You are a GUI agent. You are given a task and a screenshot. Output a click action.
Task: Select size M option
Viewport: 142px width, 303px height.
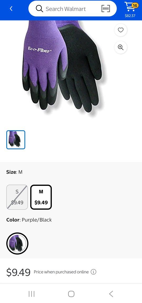(41, 197)
